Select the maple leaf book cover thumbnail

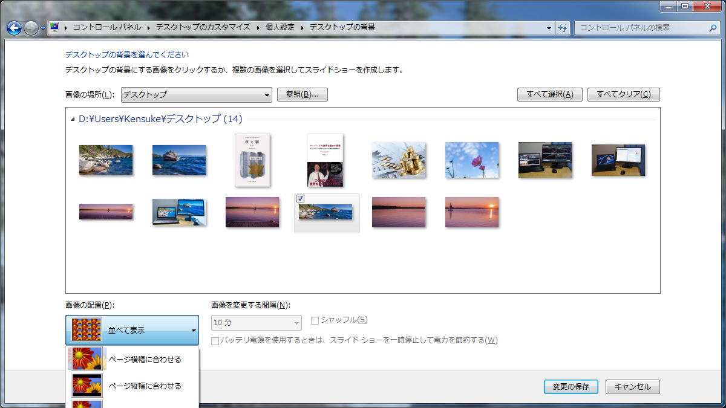pos(252,160)
